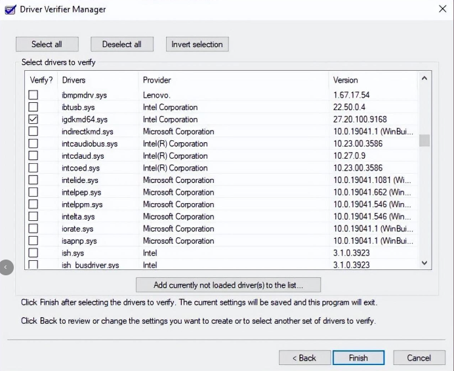Viewport: 454px width, 371px height.
Task: Add currently not loaded drivers to list
Action: pos(228,285)
